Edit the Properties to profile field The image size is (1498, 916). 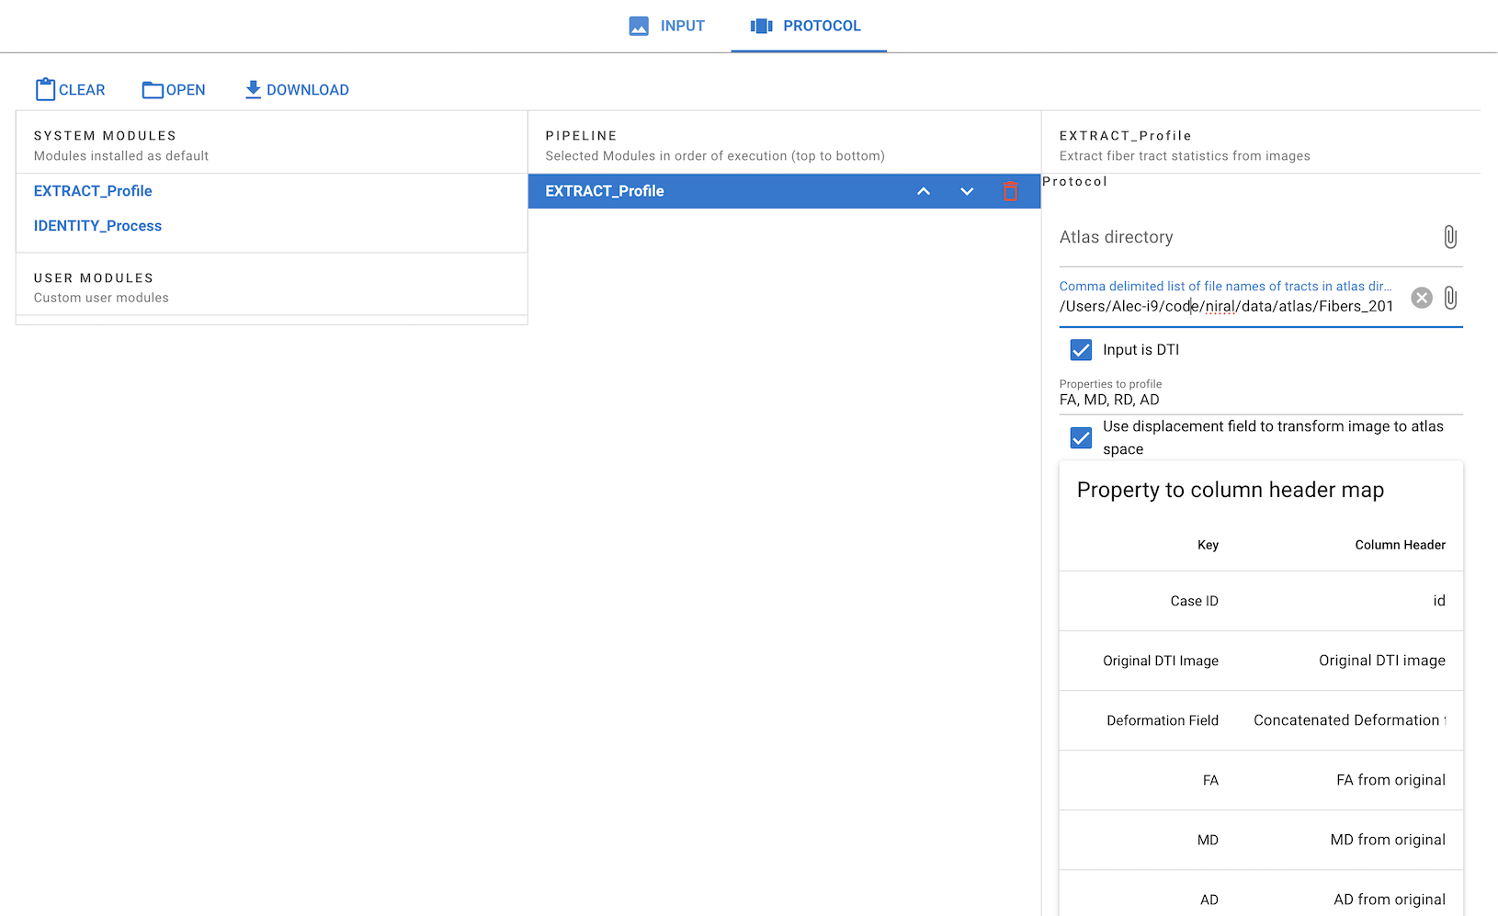coord(1261,400)
